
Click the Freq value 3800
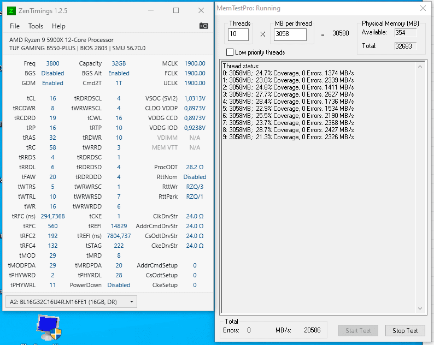(52, 63)
